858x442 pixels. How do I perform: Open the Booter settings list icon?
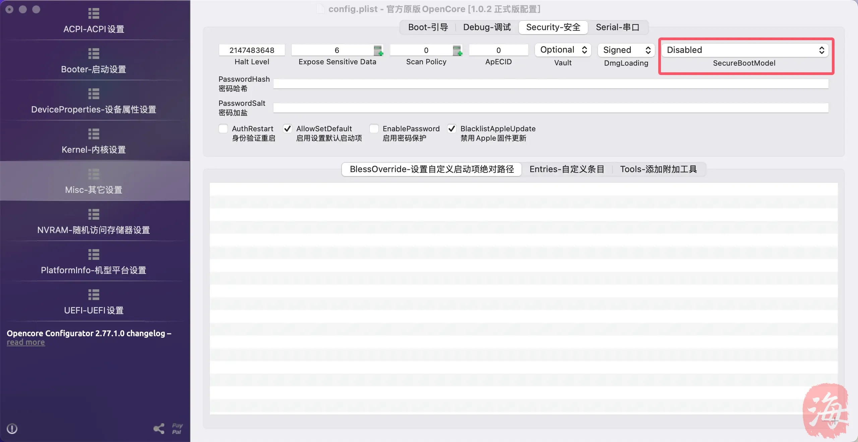click(x=94, y=54)
